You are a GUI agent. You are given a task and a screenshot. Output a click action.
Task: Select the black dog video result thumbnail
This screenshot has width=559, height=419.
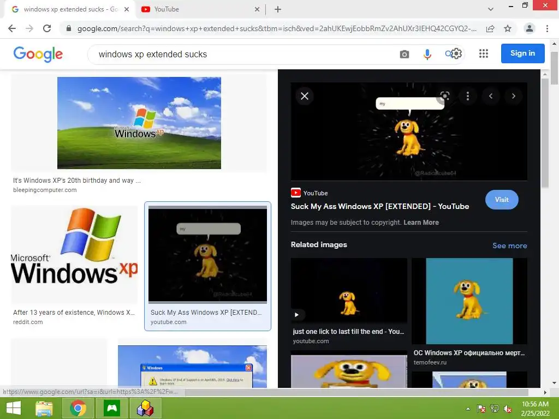(x=207, y=254)
